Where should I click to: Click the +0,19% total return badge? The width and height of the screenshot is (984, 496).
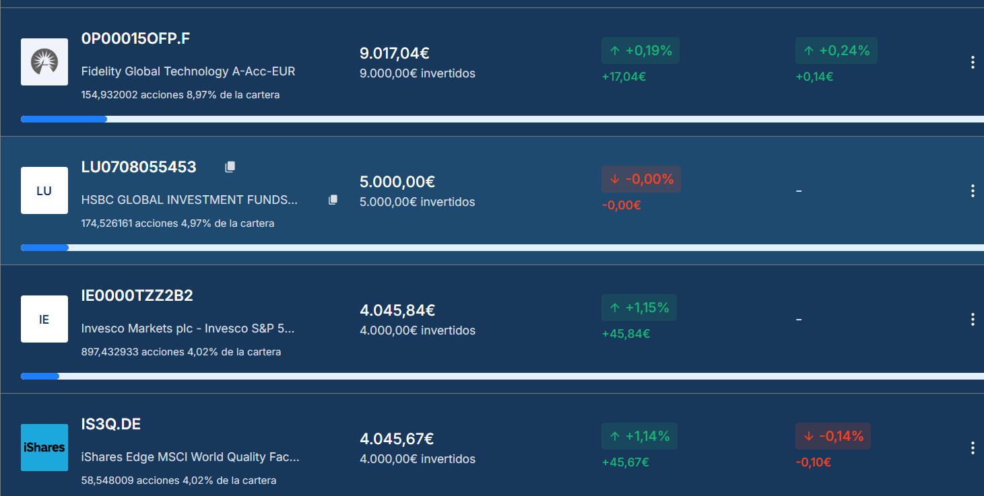pos(640,50)
